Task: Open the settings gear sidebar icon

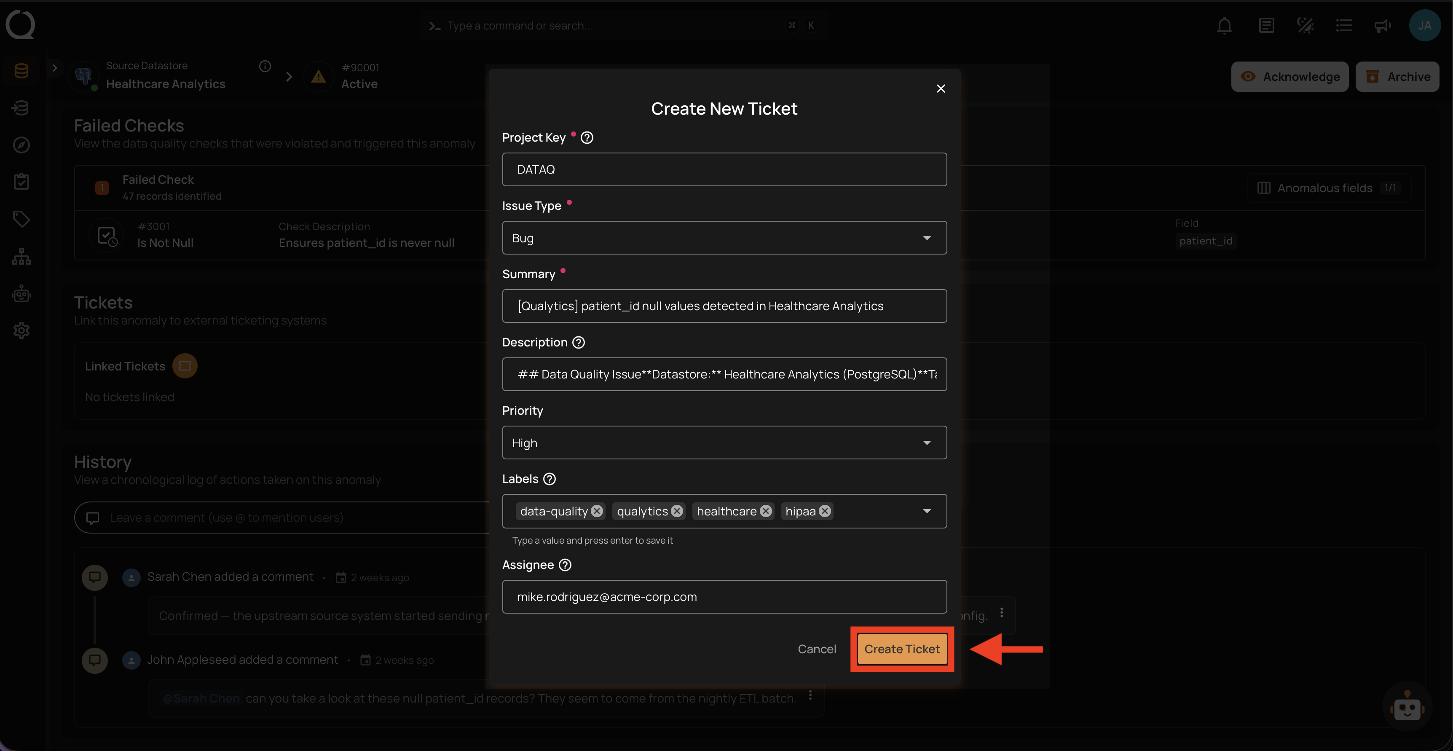Action: click(21, 330)
